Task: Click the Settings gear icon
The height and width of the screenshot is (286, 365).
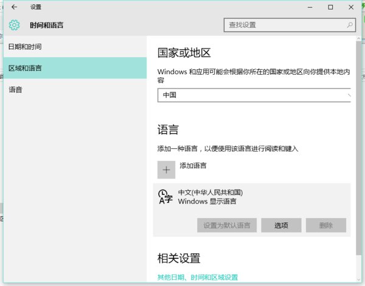Action: [14, 25]
